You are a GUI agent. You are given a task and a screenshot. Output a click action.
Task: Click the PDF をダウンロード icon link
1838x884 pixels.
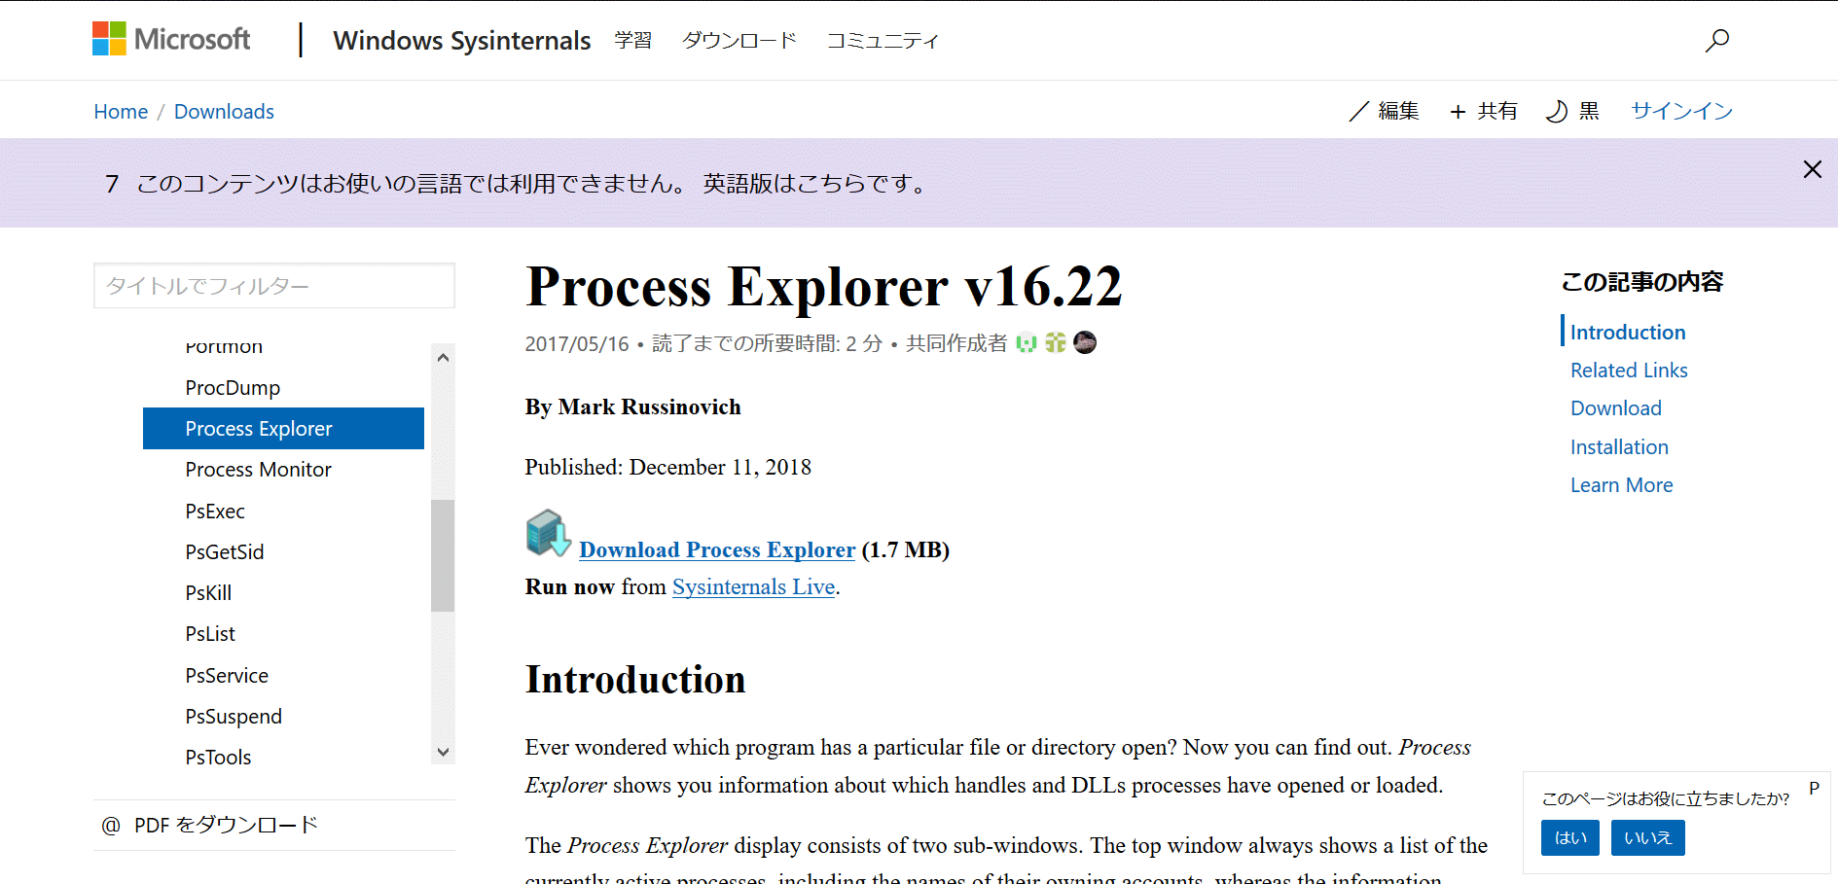(x=209, y=825)
